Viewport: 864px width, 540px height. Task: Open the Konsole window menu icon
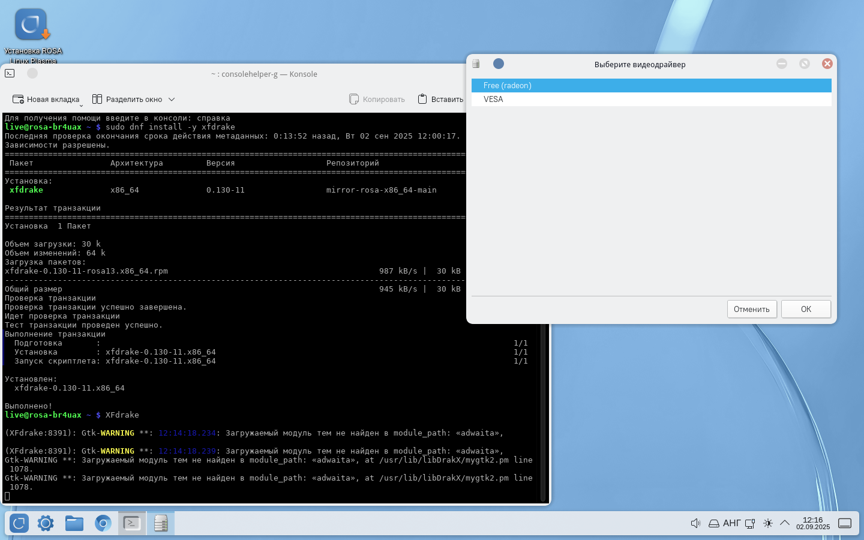[x=10, y=73]
